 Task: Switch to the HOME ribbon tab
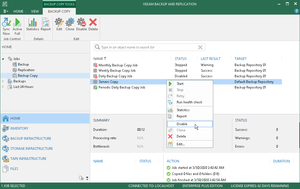point(18,11)
